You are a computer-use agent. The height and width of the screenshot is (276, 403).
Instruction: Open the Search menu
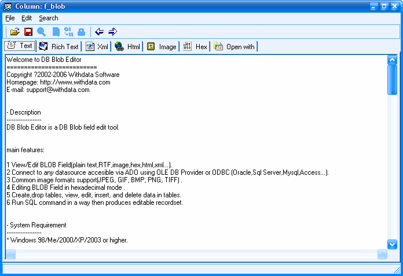[49, 19]
